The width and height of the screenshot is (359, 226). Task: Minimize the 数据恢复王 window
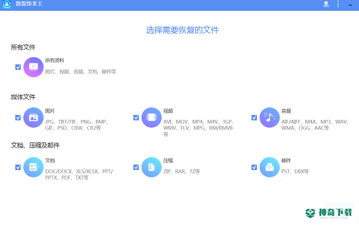point(350,5)
